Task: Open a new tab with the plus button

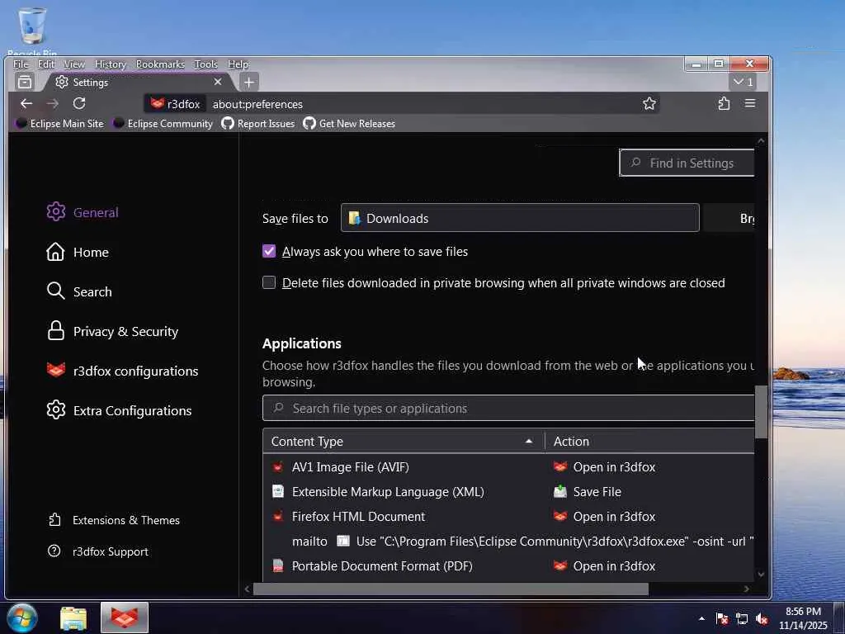Action: (x=249, y=82)
